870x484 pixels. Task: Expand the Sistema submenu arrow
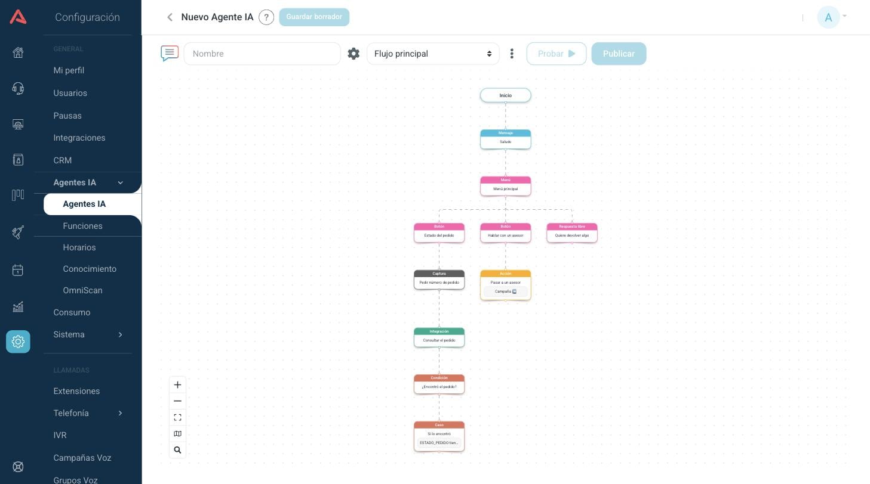coord(120,334)
